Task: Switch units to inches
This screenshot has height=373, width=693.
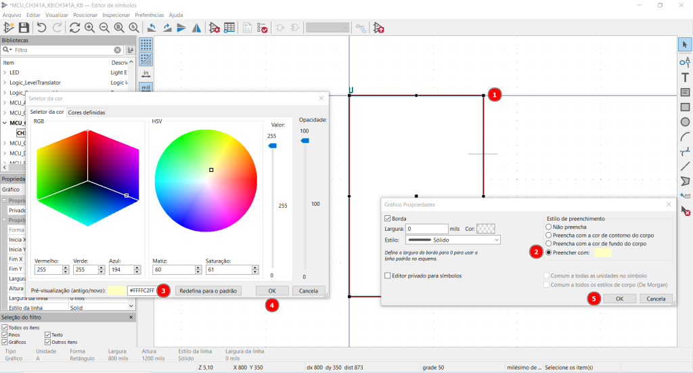Action: click(x=146, y=73)
